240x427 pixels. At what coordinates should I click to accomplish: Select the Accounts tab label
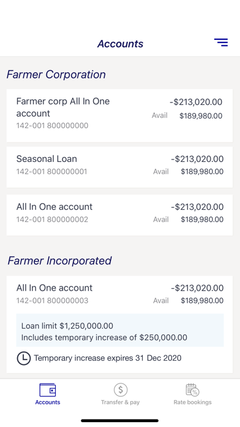pos(48,402)
